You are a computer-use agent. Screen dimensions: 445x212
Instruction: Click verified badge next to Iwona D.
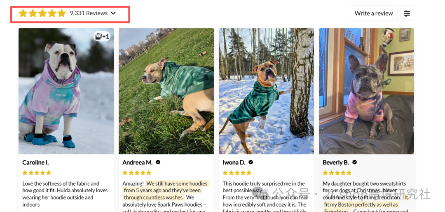click(x=251, y=163)
